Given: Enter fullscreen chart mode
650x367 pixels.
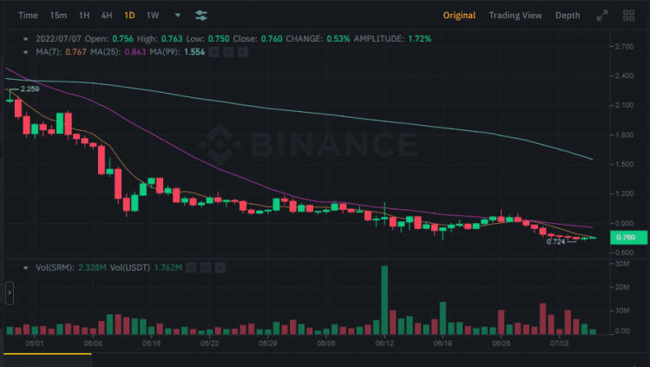Looking at the screenshot, I should 602,16.
